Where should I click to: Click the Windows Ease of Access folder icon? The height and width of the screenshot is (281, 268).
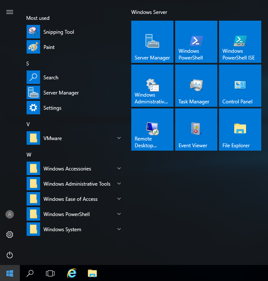tap(33, 199)
